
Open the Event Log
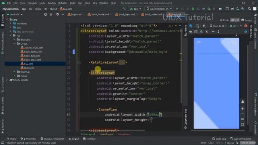tap(219, 139)
